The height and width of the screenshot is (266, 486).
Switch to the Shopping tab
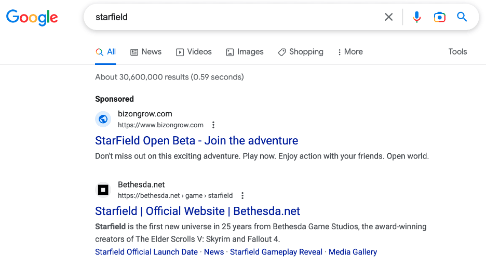tap(301, 52)
